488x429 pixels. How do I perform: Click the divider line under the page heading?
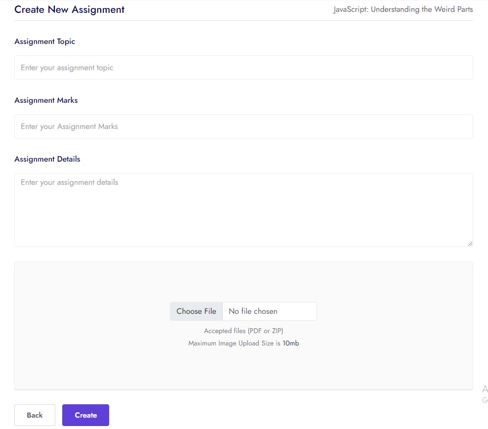pyautogui.click(x=244, y=21)
